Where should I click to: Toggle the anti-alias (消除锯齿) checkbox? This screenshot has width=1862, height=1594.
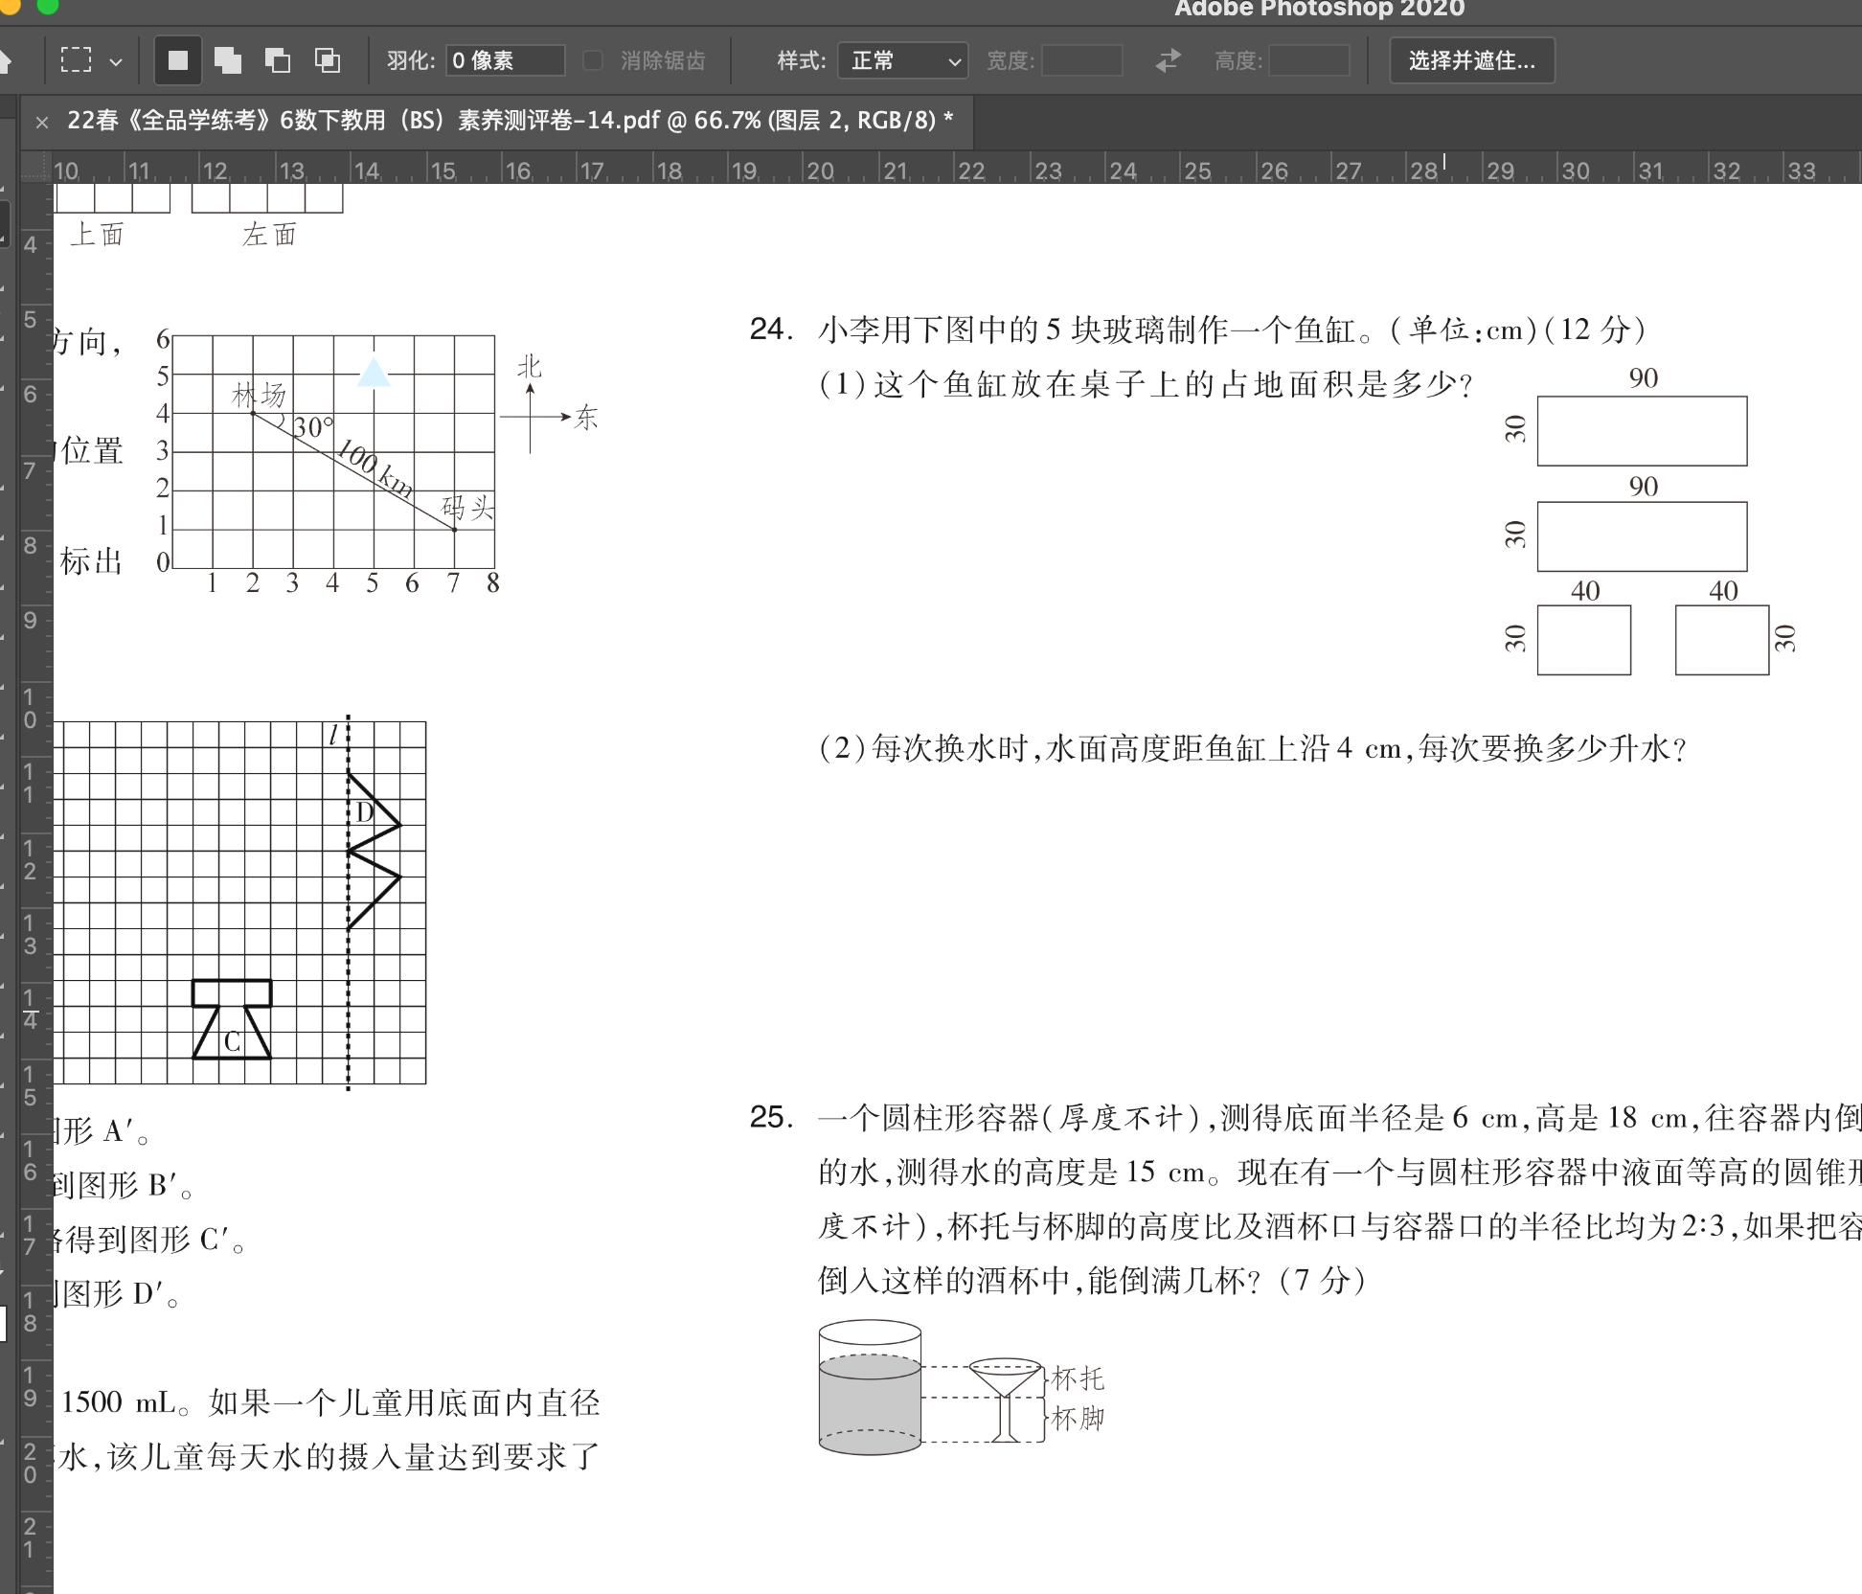coord(593,60)
